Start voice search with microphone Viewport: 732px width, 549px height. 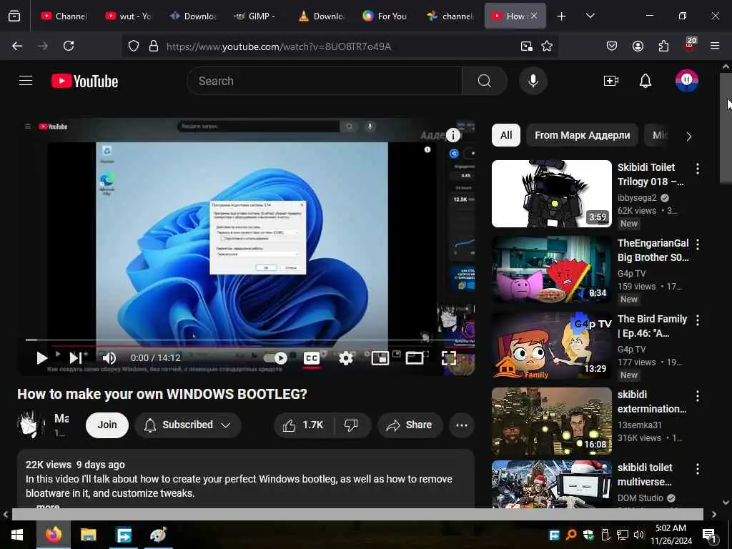pyautogui.click(x=533, y=81)
